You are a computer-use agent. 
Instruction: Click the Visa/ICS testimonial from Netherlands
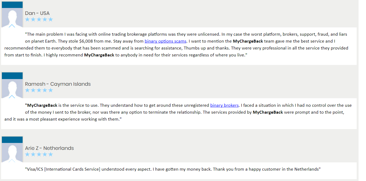pos(173,169)
